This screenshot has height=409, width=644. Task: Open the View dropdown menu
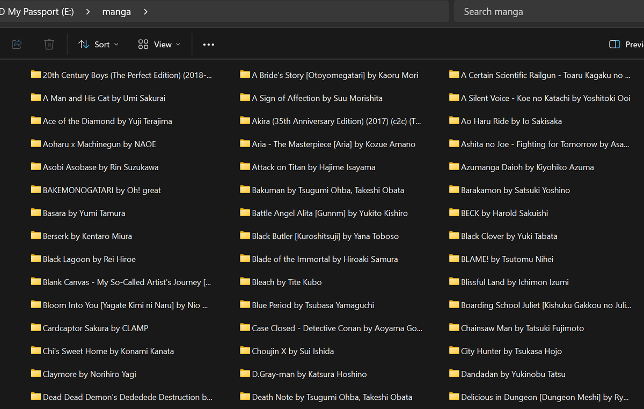(159, 45)
